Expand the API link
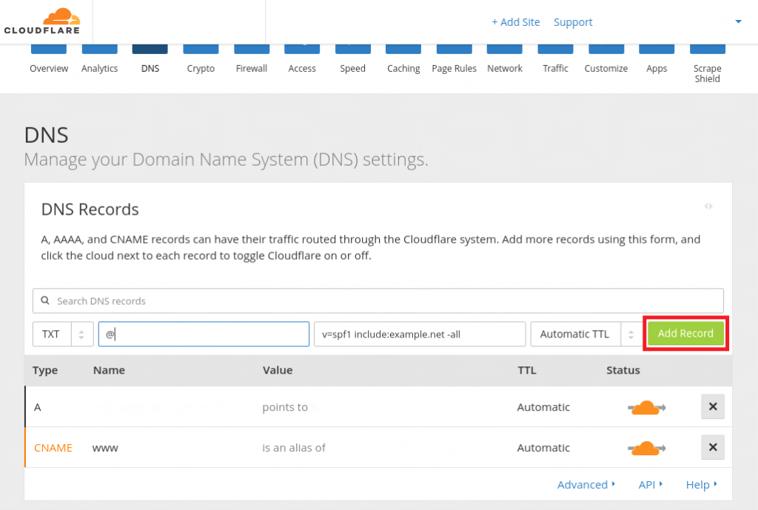The image size is (758, 510). (650, 484)
